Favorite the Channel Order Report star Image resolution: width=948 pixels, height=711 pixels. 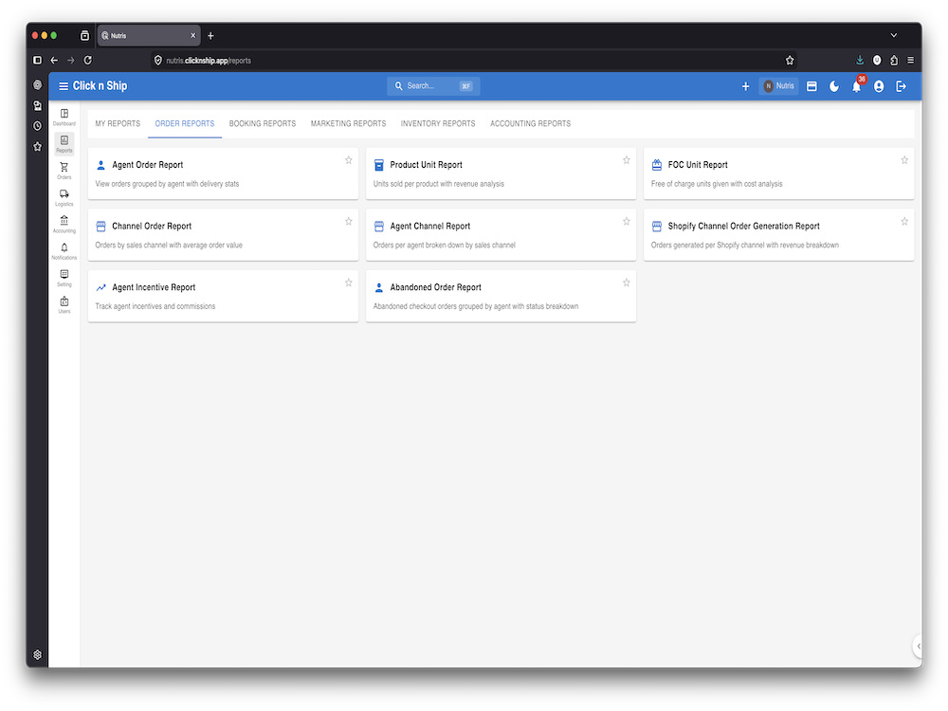[348, 221]
